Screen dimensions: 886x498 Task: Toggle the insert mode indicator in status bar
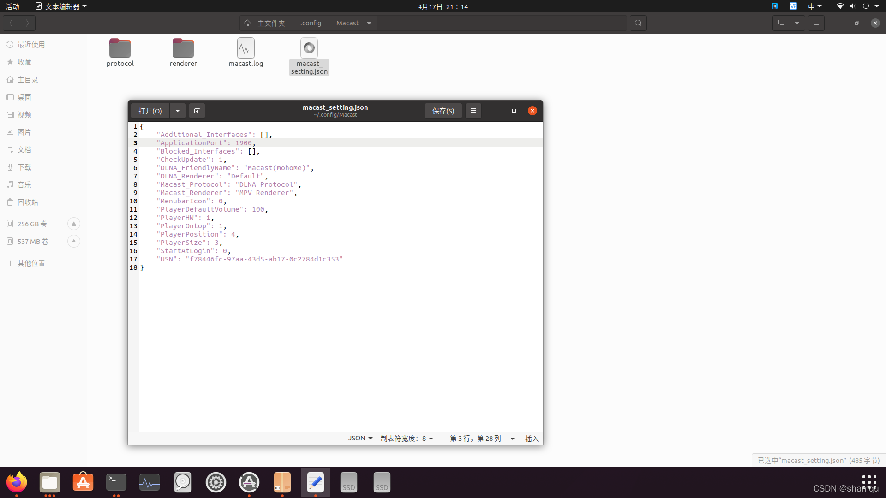pyautogui.click(x=531, y=439)
